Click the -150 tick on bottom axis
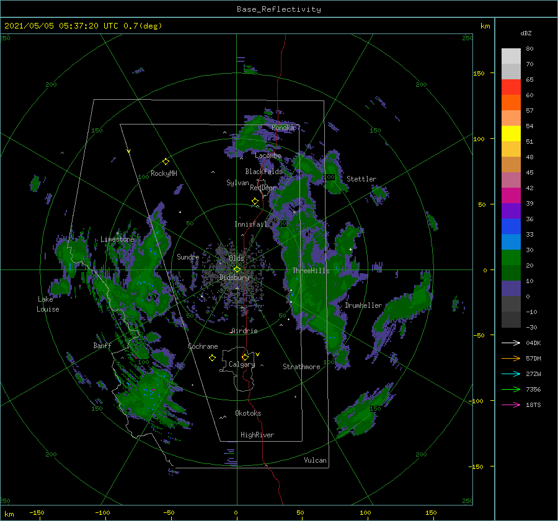This screenshot has width=558, height=521. tap(37, 513)
